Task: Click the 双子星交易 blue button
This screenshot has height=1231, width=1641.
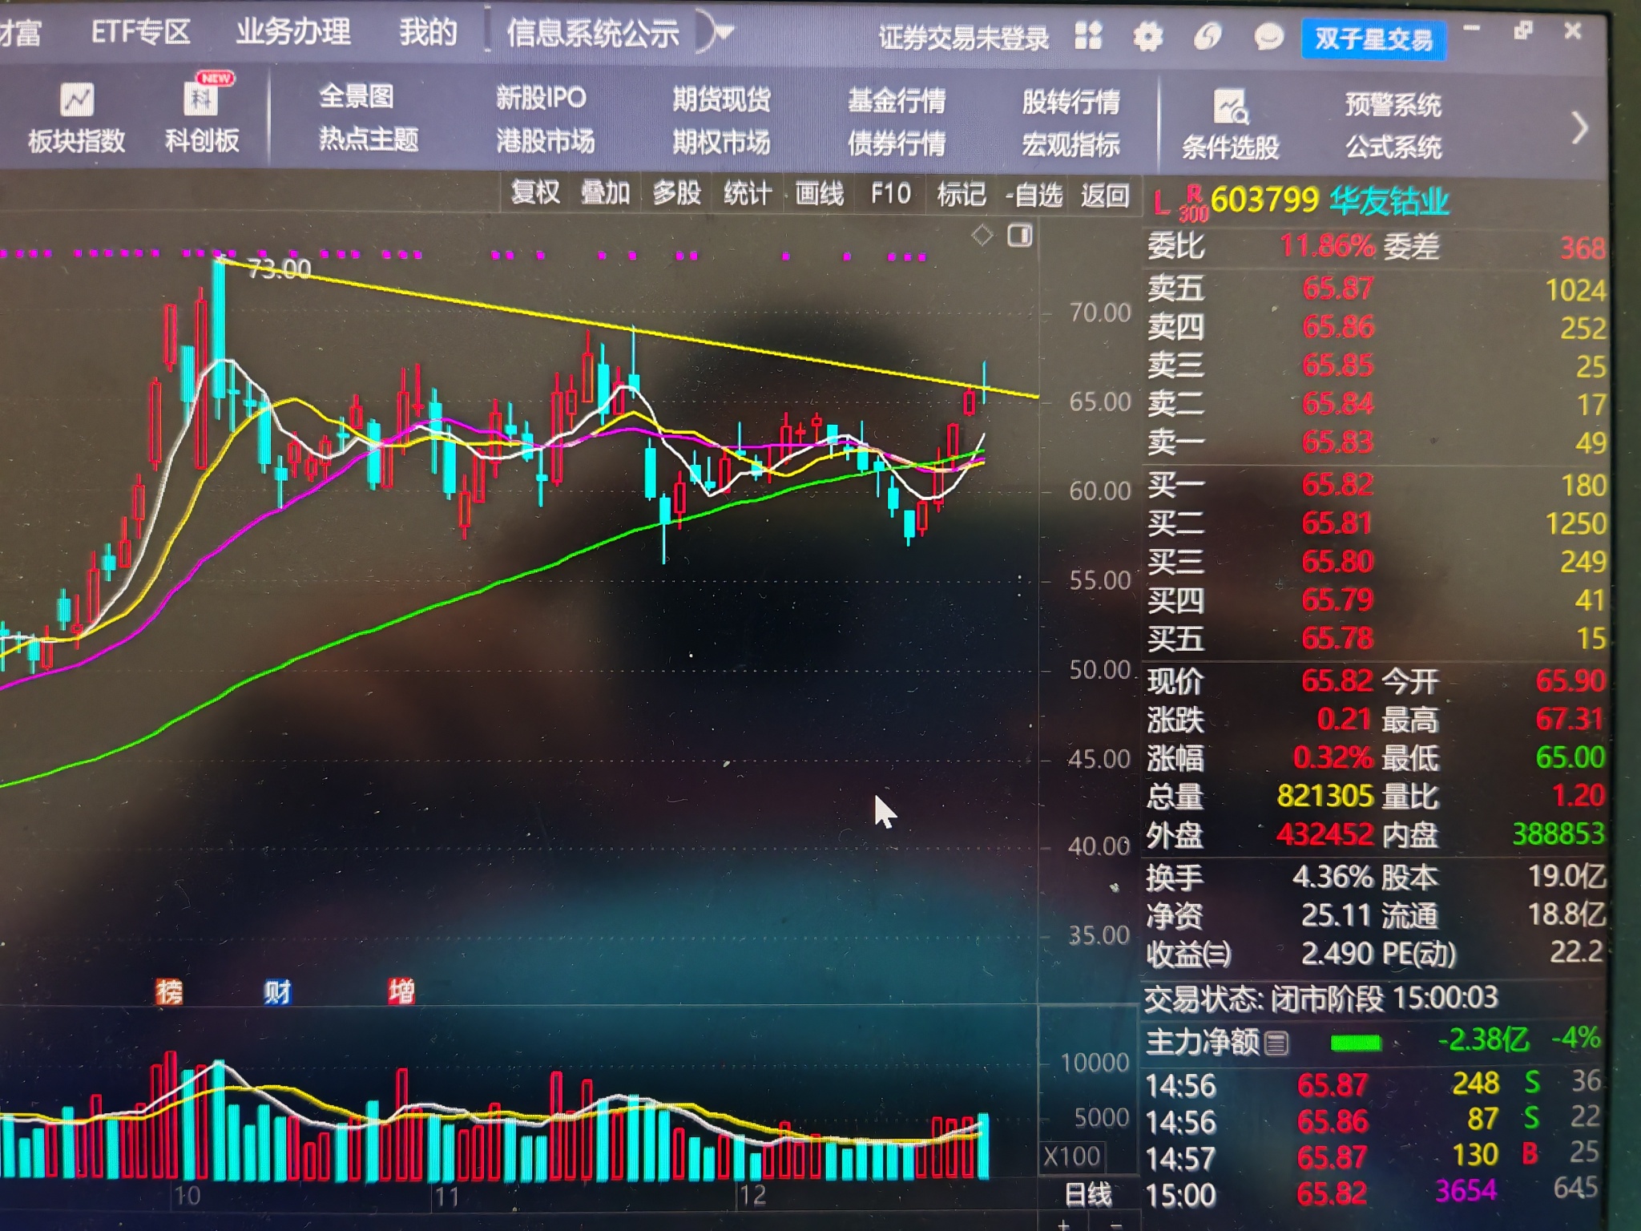Action: click(1373, 38)
